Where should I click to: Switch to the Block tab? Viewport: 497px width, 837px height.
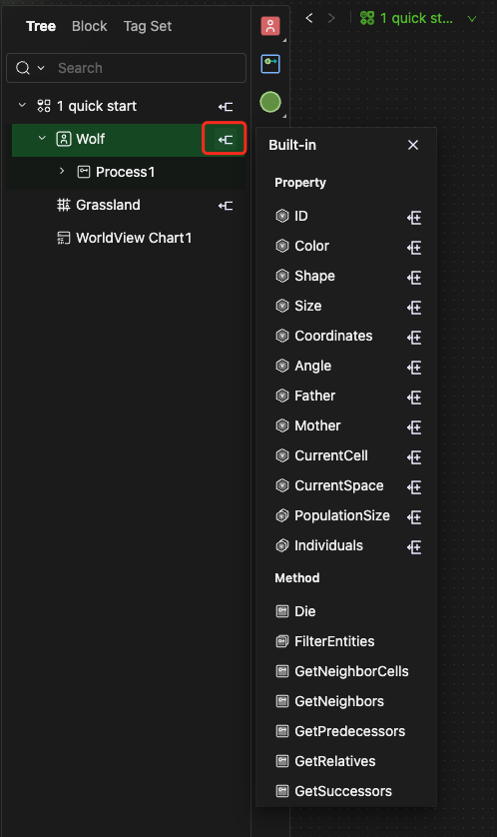[90, 26]
